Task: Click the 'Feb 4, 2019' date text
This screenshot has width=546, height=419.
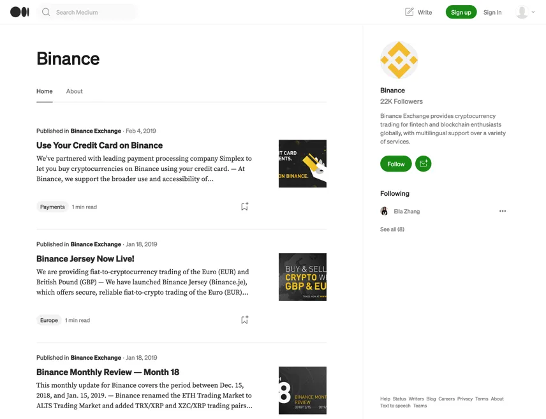Action: [141, 131]
